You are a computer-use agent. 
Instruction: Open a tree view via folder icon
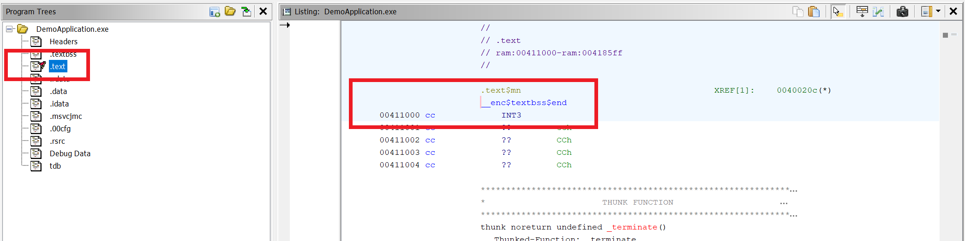[x=230, y=12]
